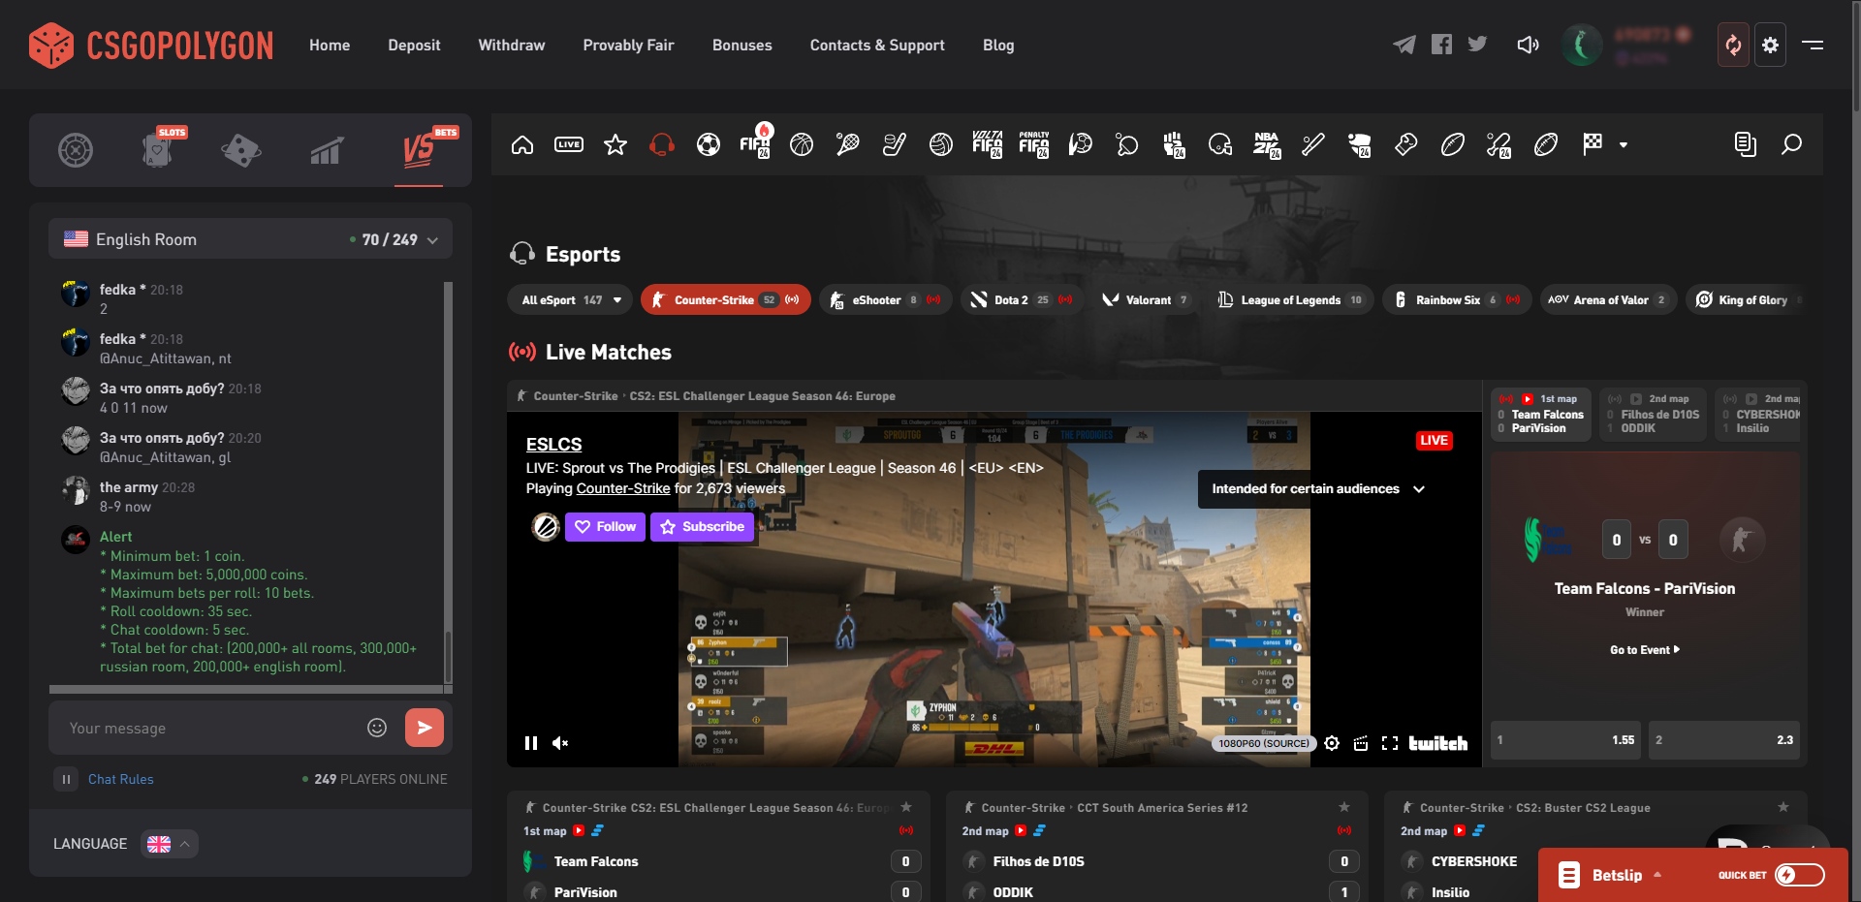Select the Volta FIFA icon
Screen dimensions: 1861x902
(x=988, y=145)
